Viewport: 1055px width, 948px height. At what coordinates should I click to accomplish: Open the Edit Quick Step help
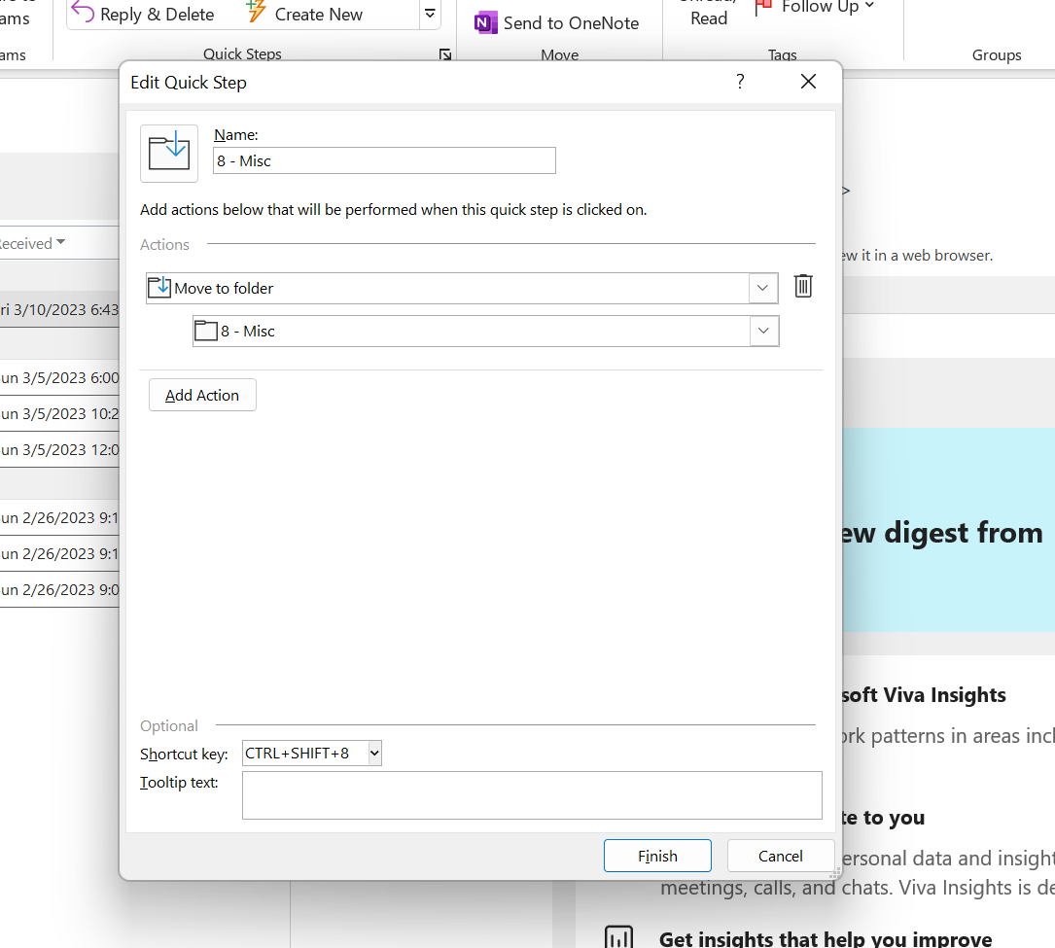point(740,82)
